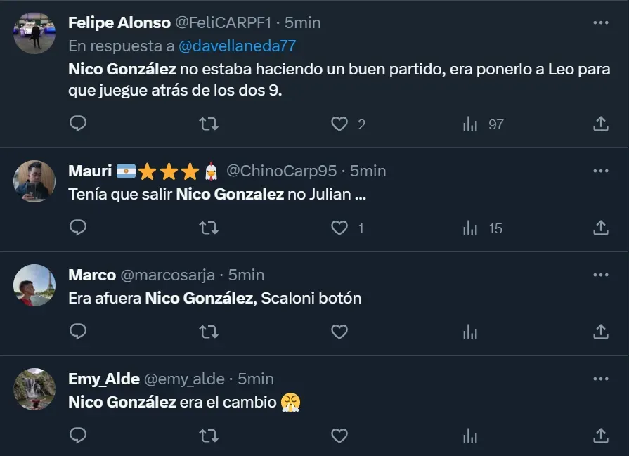This screenshot has width=629, height=456.
Task: View analytics of Mauri's tweet
Action: [470, 228]
